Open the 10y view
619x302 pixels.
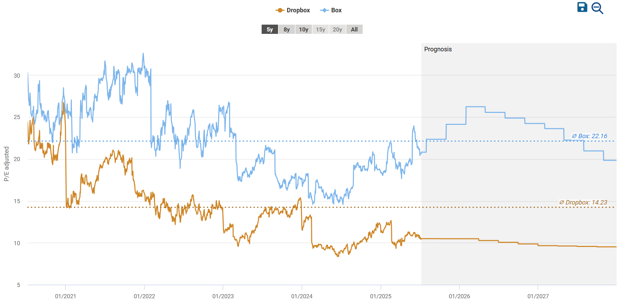(303, 29)
